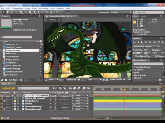
Task: Click the Effects & Presets search field
Action: point(148,64)
